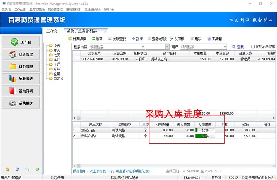This screenshot has width=277, height=180.
Task: Click the 日期切换 toolbar icon
Action: pyautogui.click(x=77, y=39)
